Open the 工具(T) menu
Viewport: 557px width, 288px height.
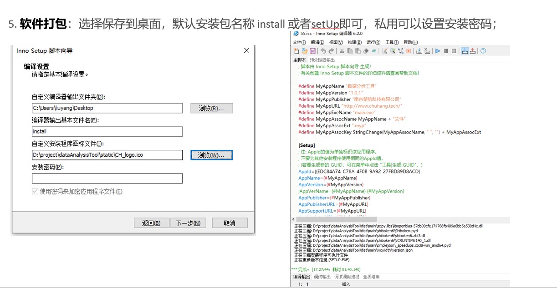click(x=392, y=42)
